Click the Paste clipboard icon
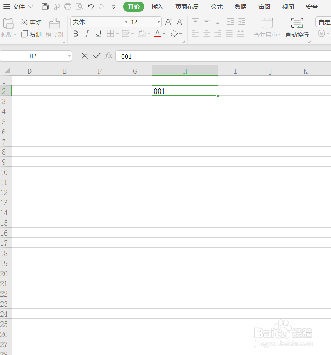The width and height of the screenshot is (331, 355). [9, 23]
